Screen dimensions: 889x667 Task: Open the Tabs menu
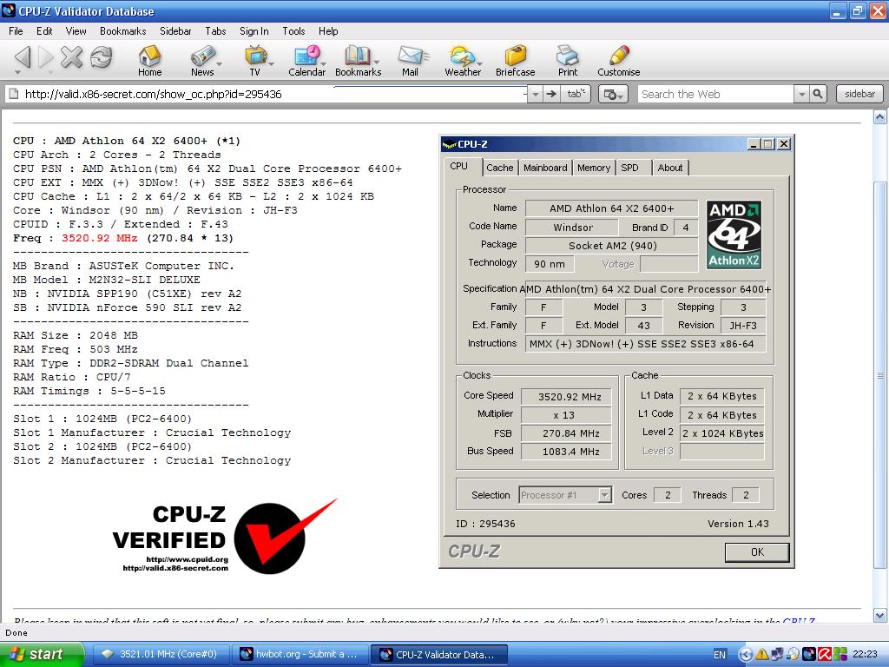pos(215,31)
